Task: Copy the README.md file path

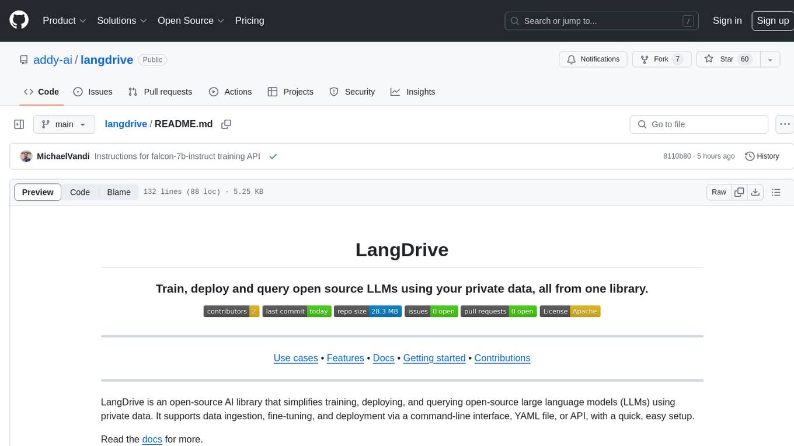Action: coord(227,124)
